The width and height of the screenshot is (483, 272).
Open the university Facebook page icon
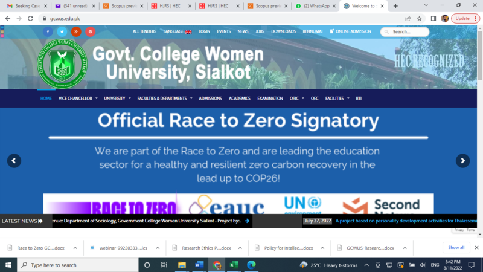pos(48,31)
